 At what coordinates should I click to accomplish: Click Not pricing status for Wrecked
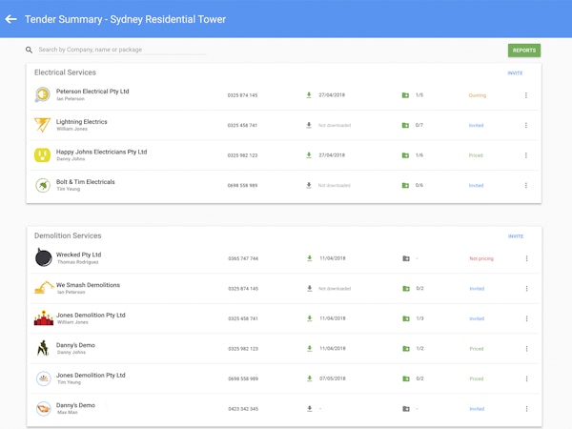pyautogui.click(x=480, y=258)
